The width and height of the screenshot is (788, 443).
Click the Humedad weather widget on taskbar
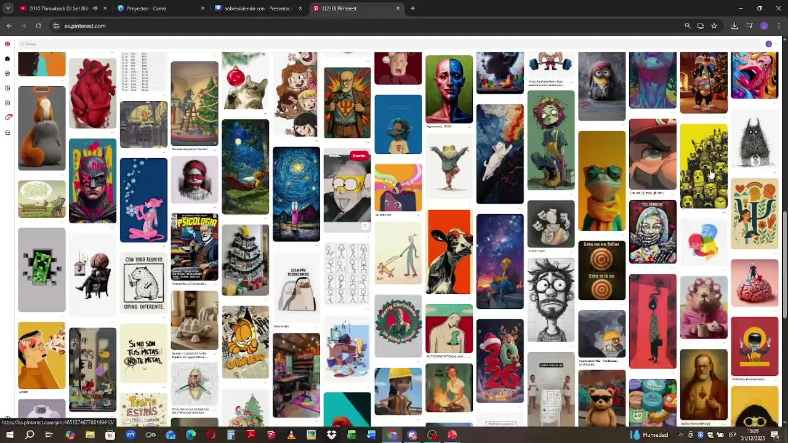(649, 435)
